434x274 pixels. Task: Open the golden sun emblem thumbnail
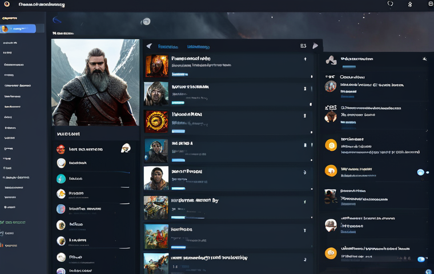[x=156, y=122]
